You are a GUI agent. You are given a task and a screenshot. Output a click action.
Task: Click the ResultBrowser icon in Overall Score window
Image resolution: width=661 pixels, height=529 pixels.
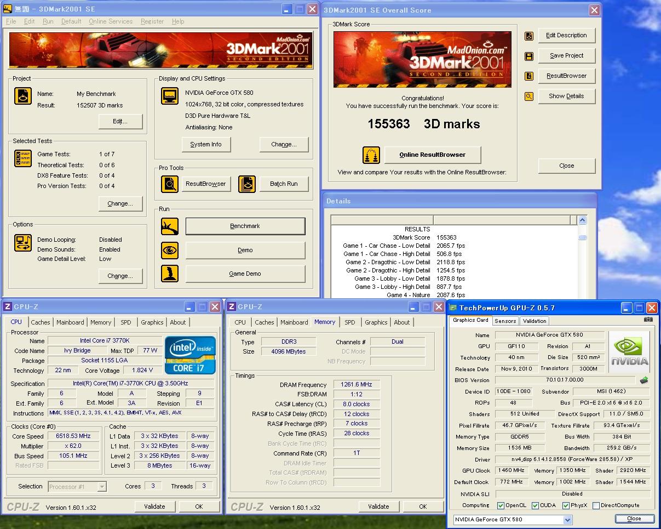[529, 76]
